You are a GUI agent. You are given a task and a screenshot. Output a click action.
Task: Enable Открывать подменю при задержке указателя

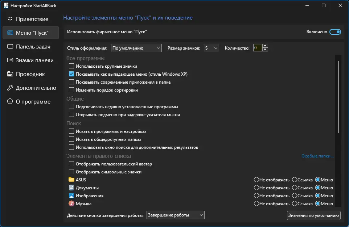(x=71, y=115)
